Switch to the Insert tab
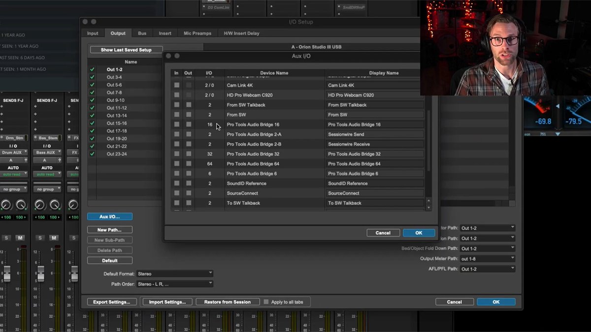Image resolution: width=591 pixels, height=332 pixels. click(165, 33)
